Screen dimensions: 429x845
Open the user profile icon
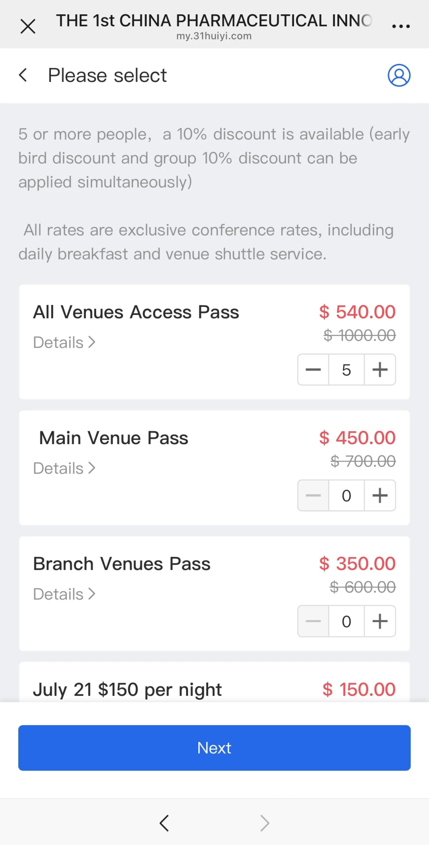tap(399, 75)
